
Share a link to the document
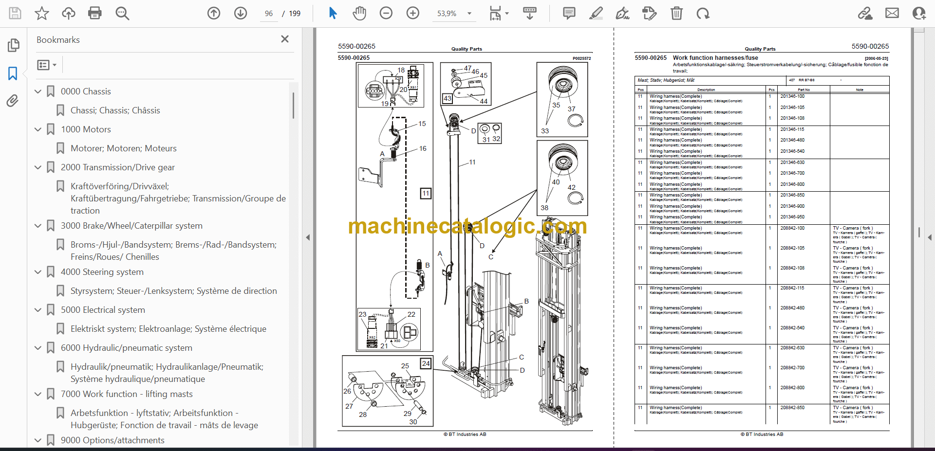865,13
